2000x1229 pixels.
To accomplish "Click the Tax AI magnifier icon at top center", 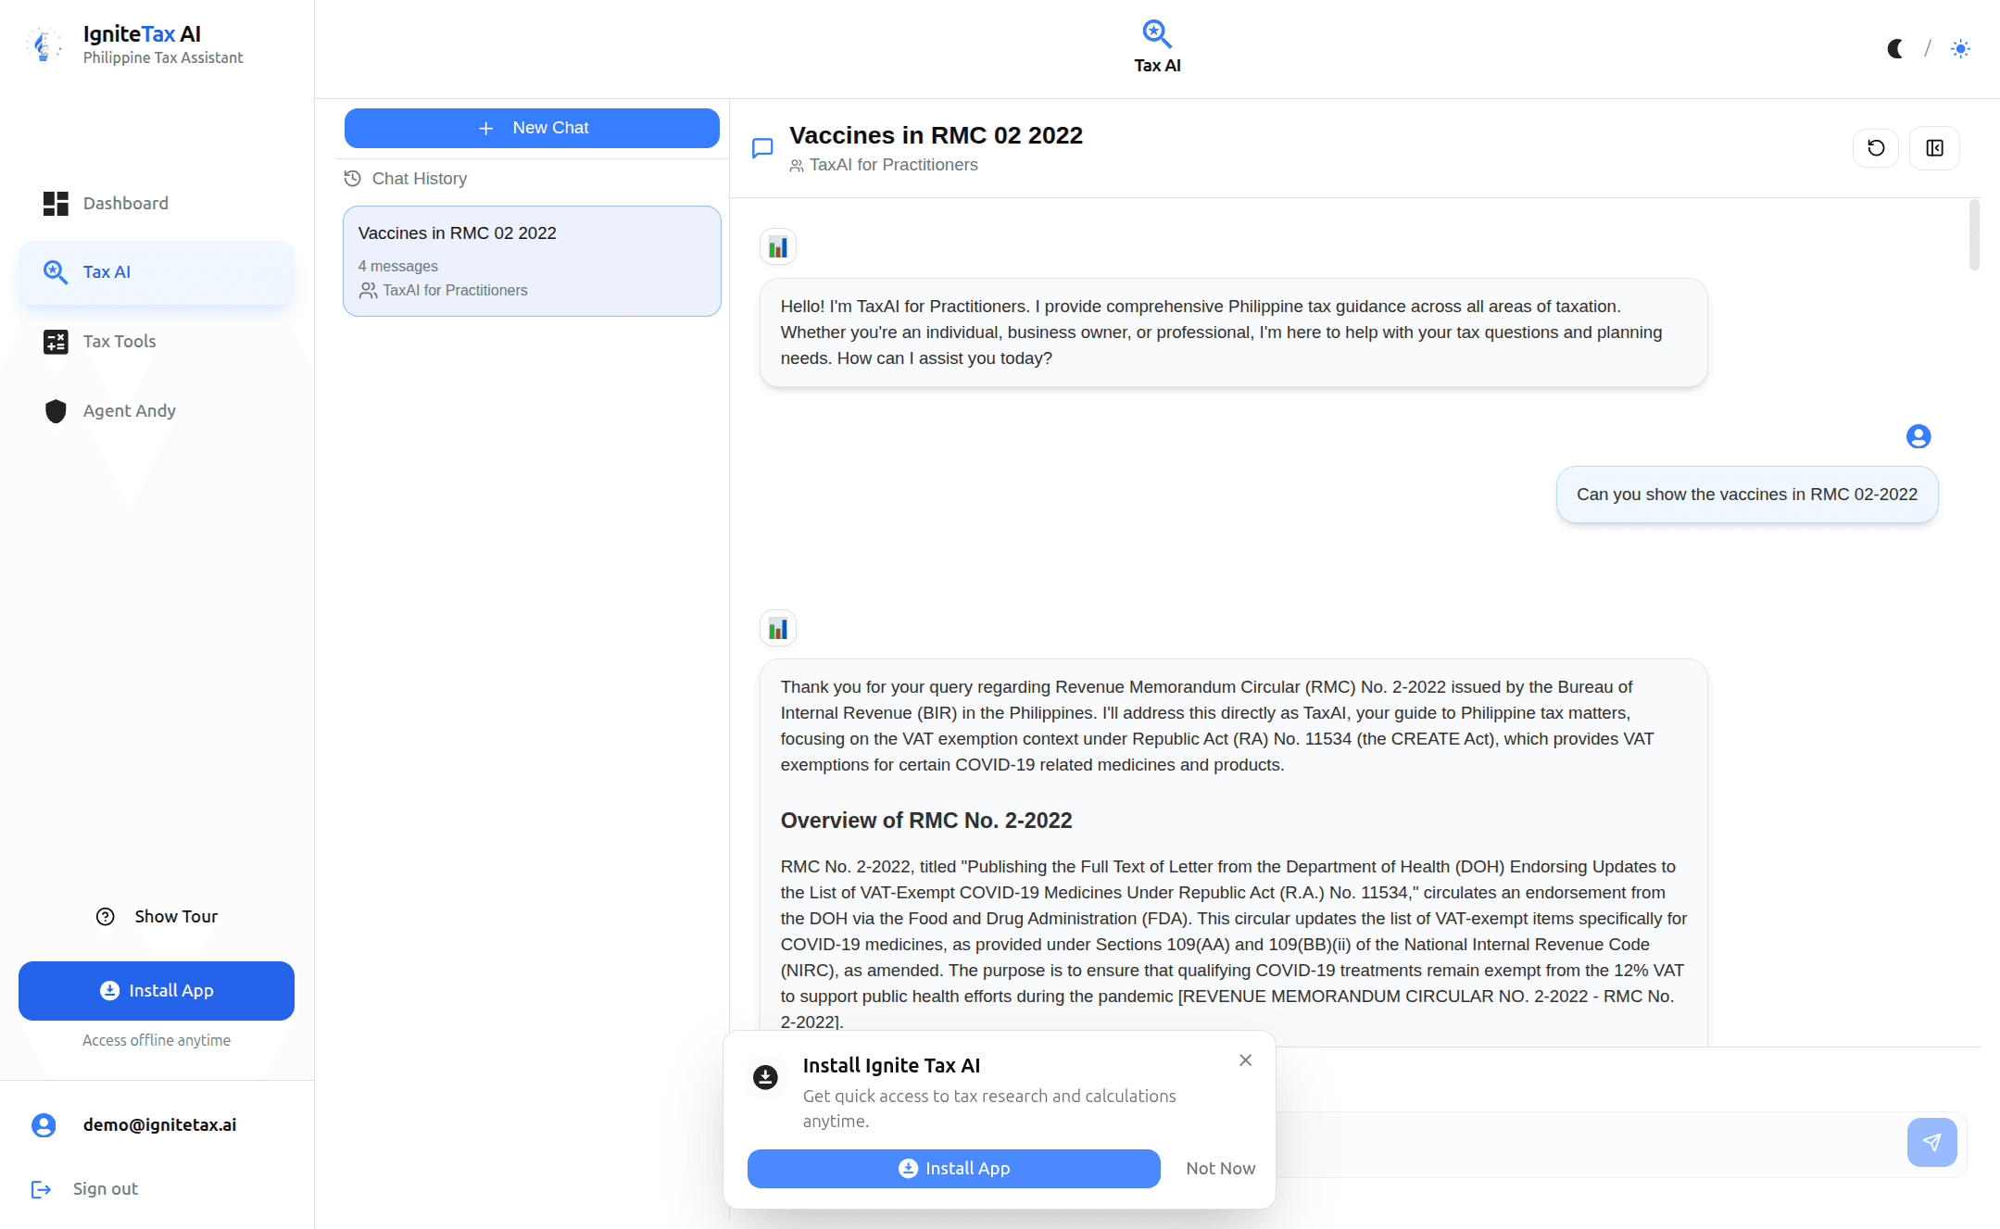I will [x=1155, y=32].
